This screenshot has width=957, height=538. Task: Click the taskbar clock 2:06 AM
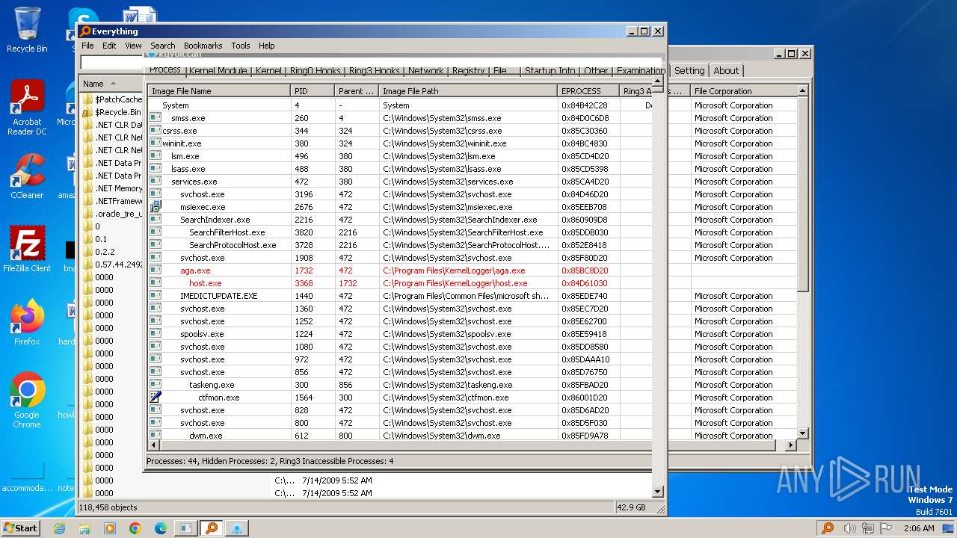[918, 528]
